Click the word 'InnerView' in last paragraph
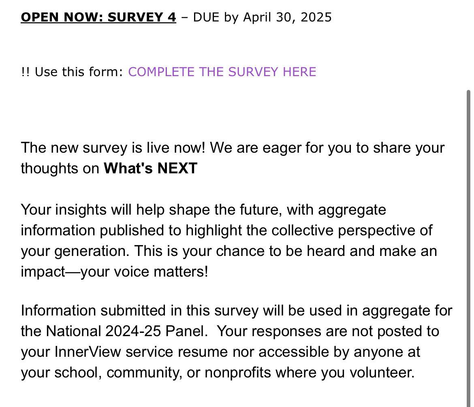Screen dimensions: 474x407 [x=88, y=352]
